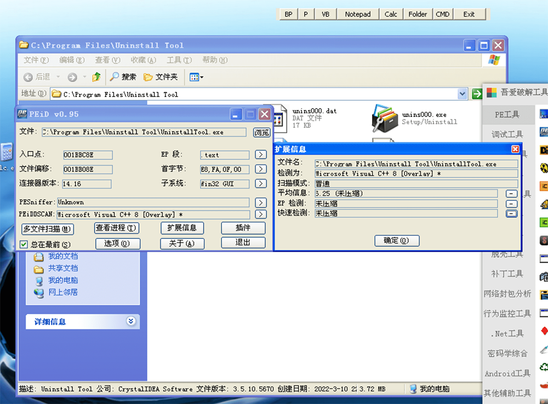Click the 插件 plugin button
Image resolution: width=548 pixels, height=404 pixels.
[243, 228]
